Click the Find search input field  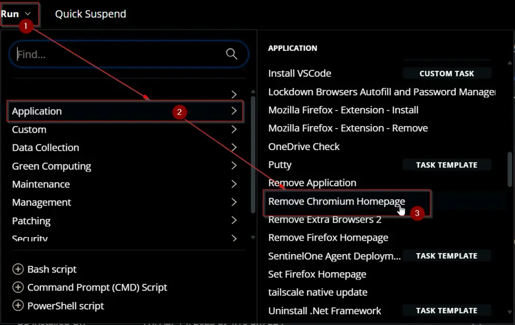click(x=121, y=54)
